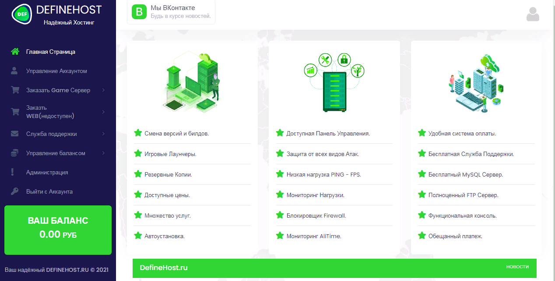The height and width of the screenshot is (281, 555).
Task: Click the DefineHost.ru heading in green bar
Action: [x=164, y=267]
